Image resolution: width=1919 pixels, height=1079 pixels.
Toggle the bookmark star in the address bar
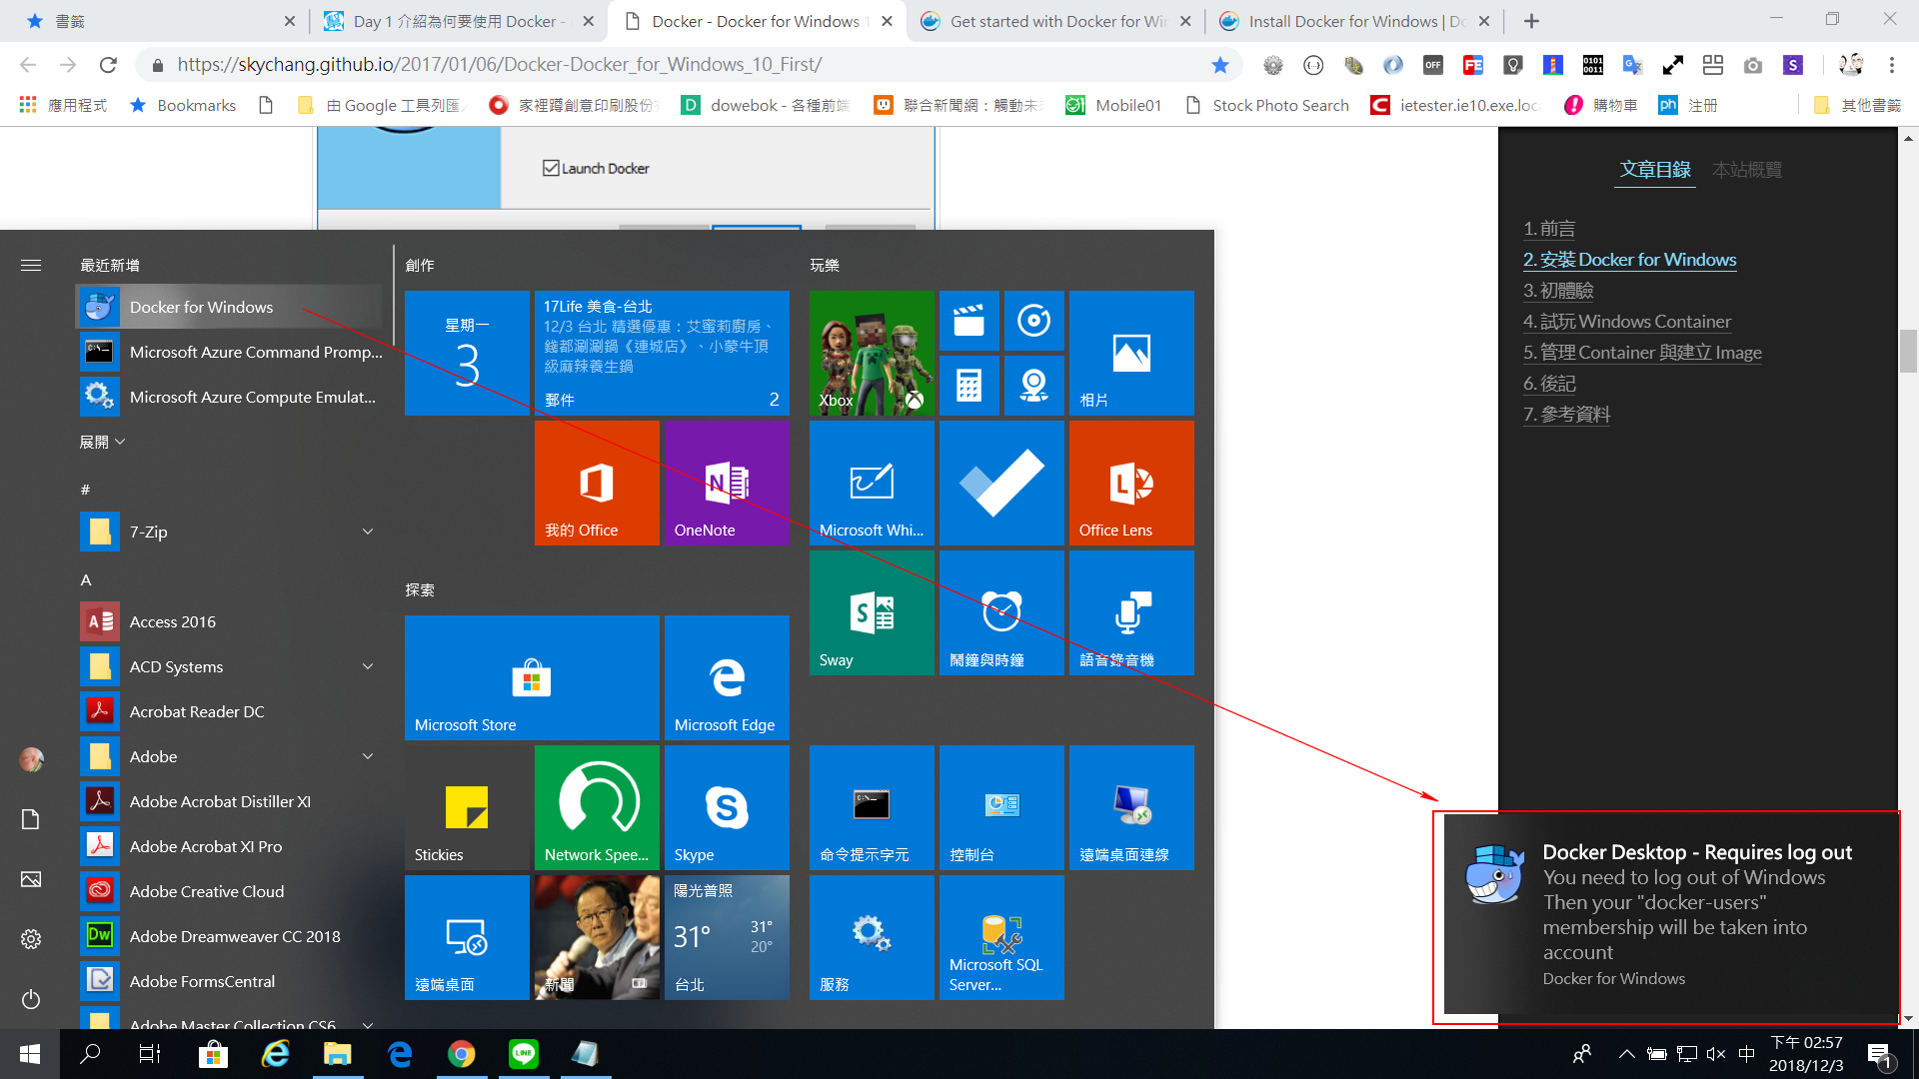pos(1219,64)
